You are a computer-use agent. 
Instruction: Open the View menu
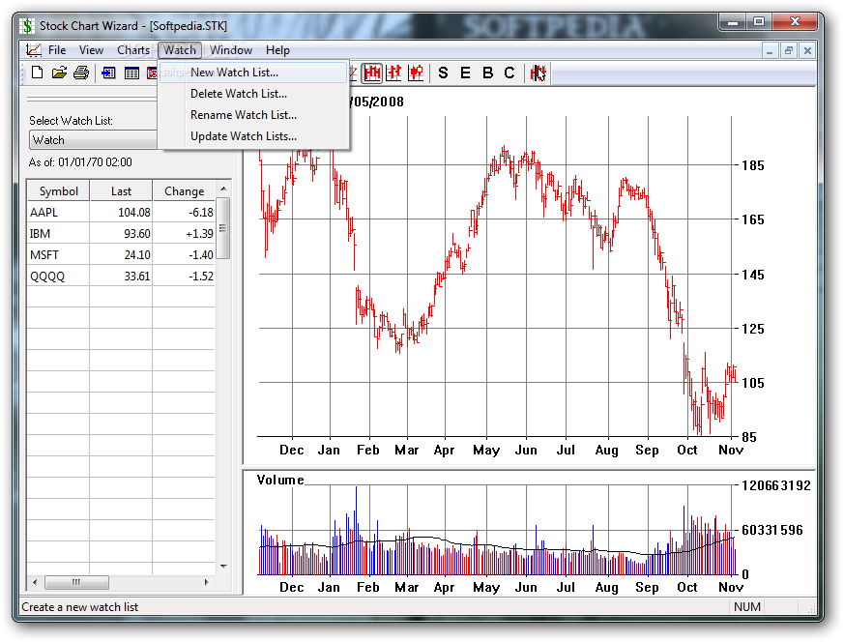(x=91, y=50)
